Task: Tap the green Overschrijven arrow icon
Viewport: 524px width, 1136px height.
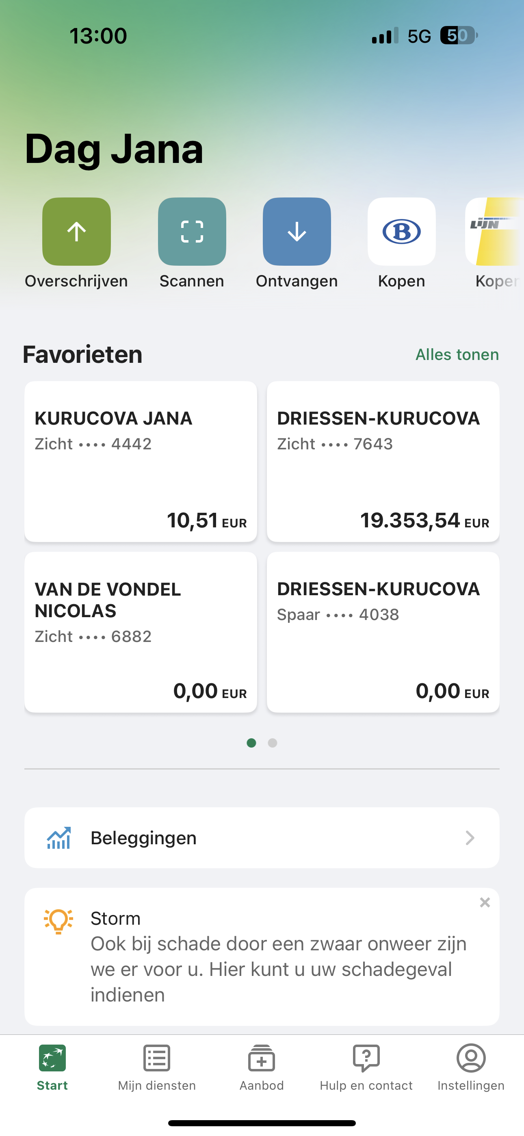Action: tap(76, 232)
